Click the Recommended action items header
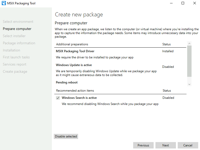Image resolution: width=200 pixels, height=150 pixels. [x=75, y=91]
